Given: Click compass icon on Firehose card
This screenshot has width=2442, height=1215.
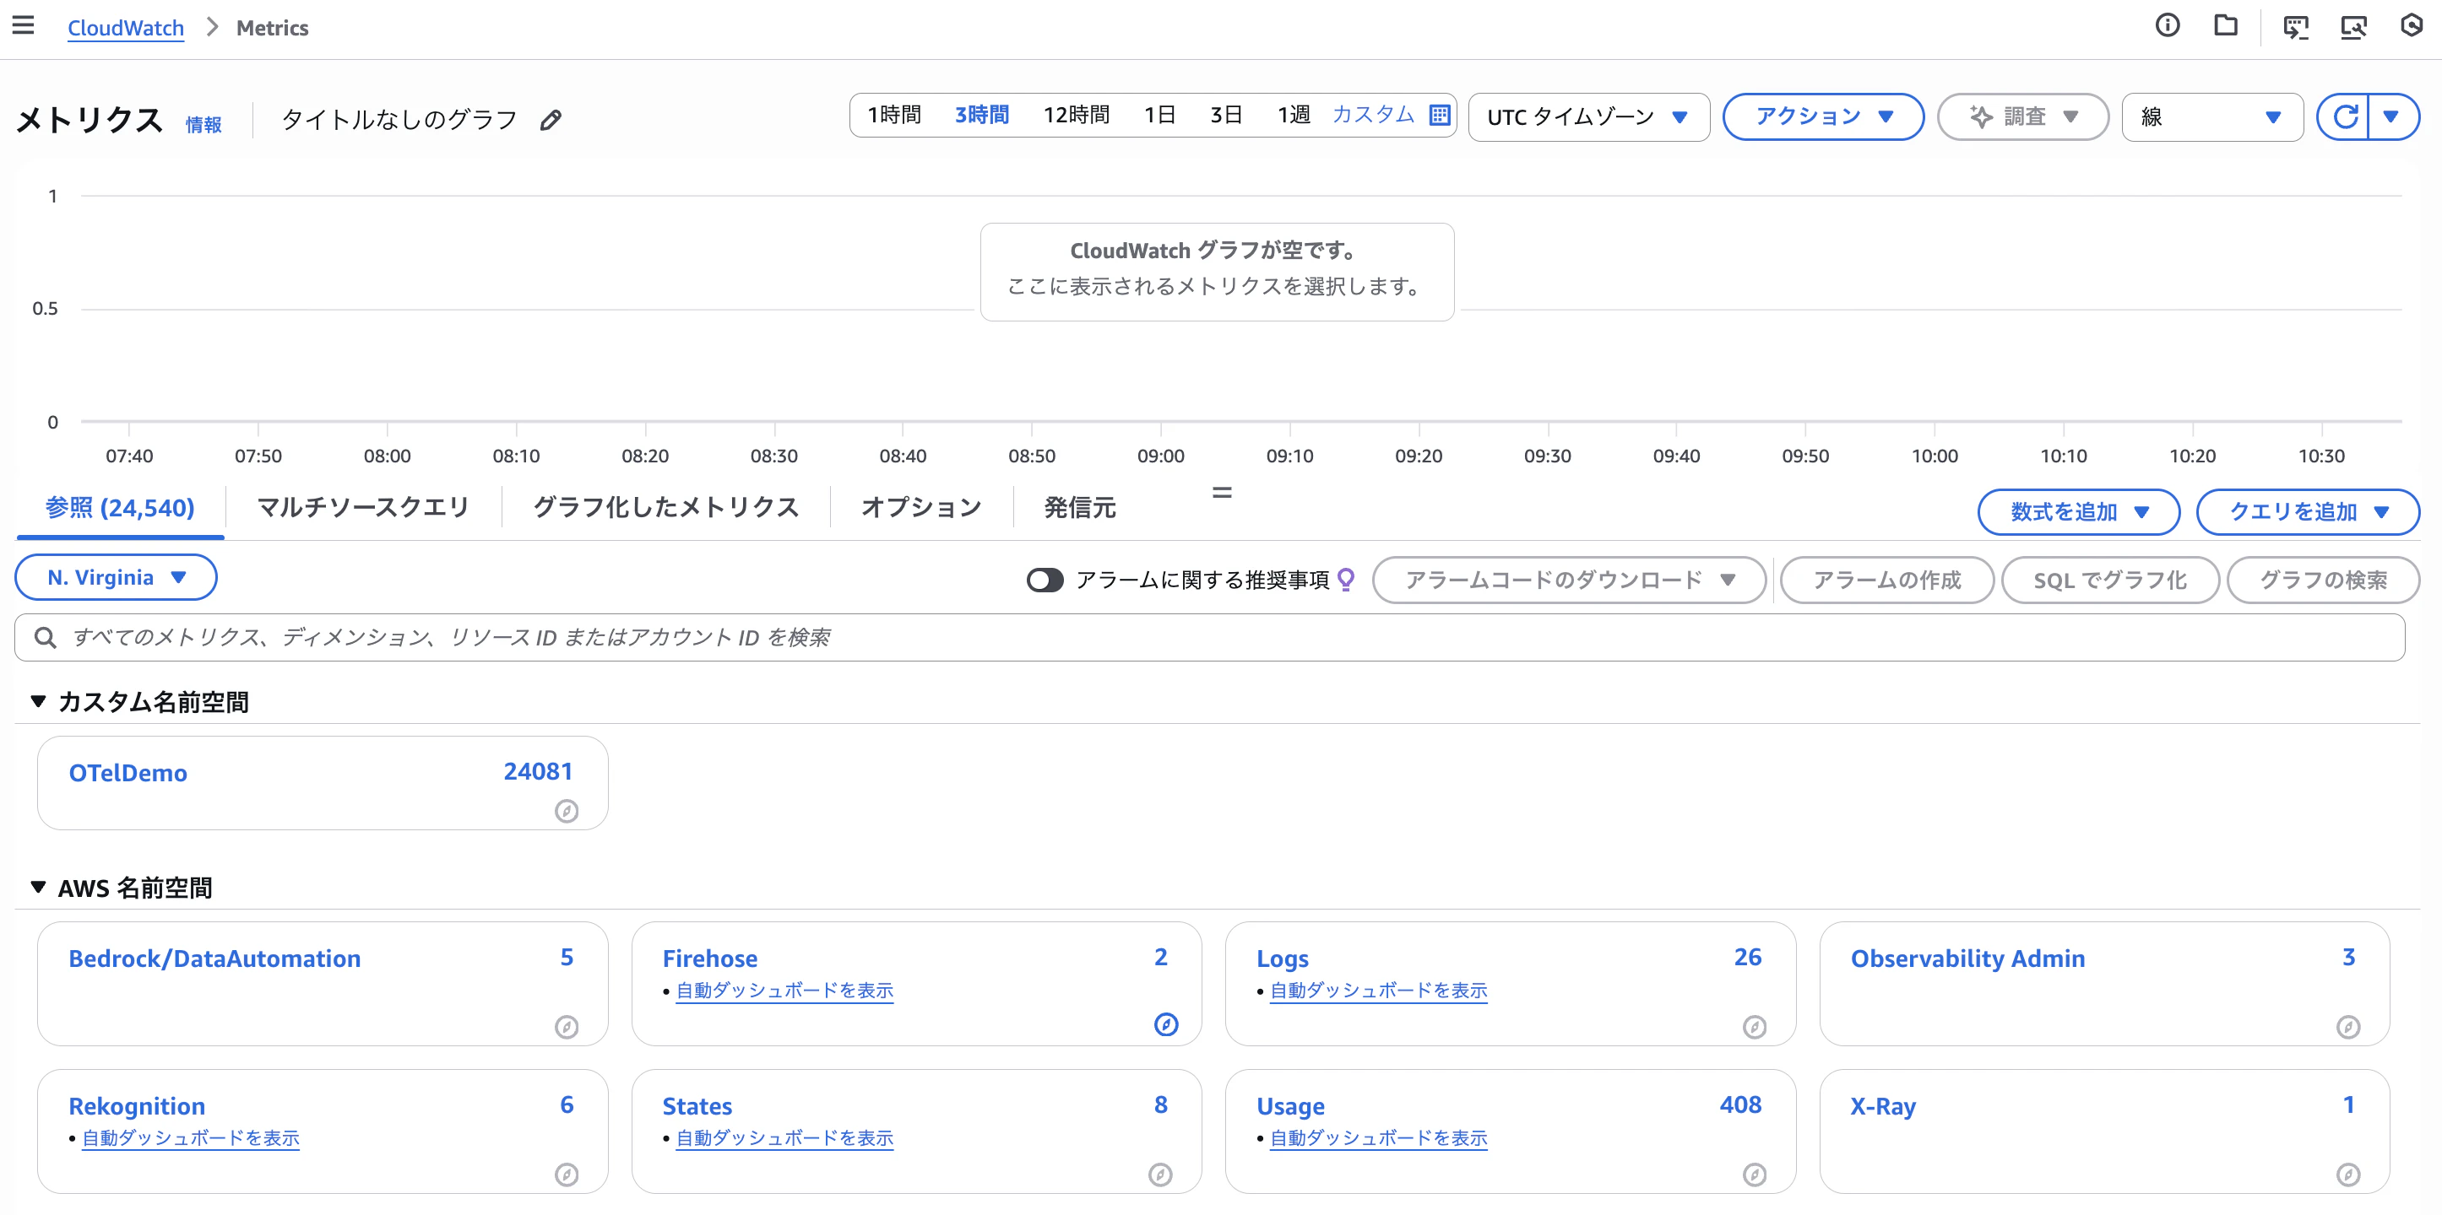Looking at the screenshot, I should pyautogui.click(x=1166, y=1024).
